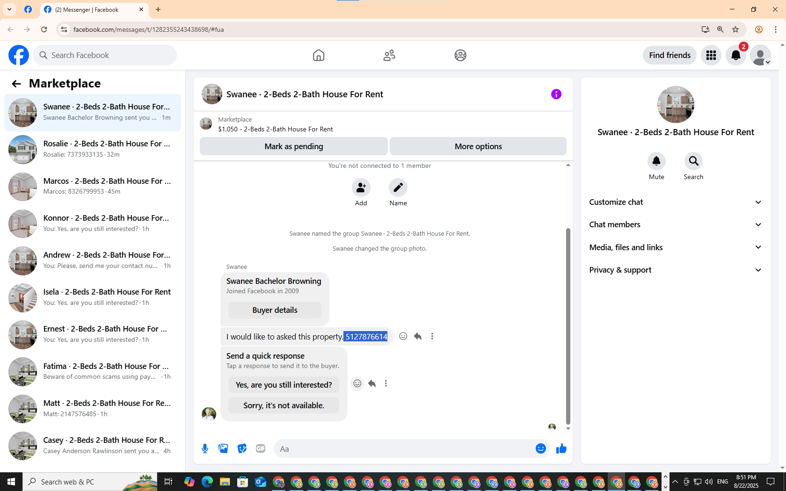Expand the Chat members section
This screenshot has height=491, width=786.
(x=676, y=224)
